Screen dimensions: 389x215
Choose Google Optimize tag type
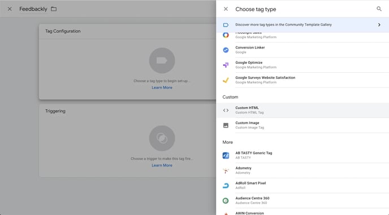tap(302, 65)
